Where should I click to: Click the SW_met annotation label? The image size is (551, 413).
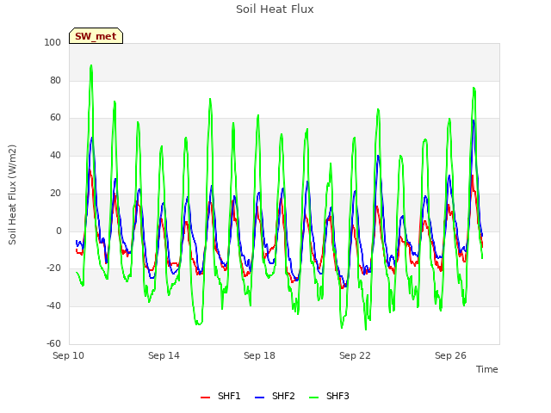tap(96, 36)
